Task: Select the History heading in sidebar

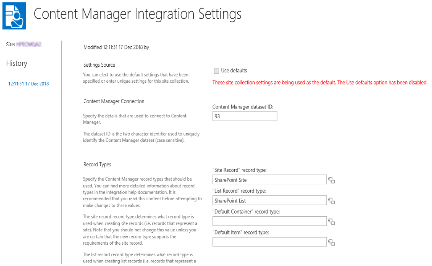Action: (x=17, y=64)
